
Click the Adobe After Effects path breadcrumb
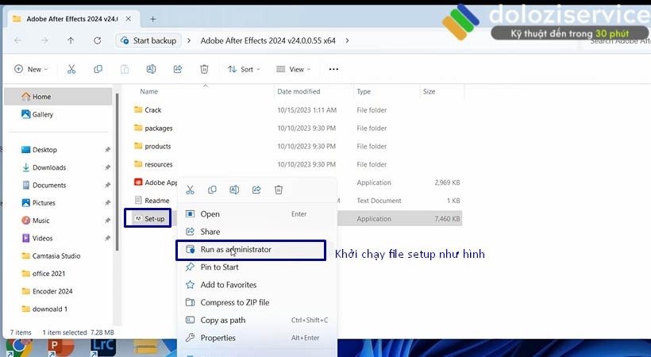pyautogui.click(x=268, y=40)
